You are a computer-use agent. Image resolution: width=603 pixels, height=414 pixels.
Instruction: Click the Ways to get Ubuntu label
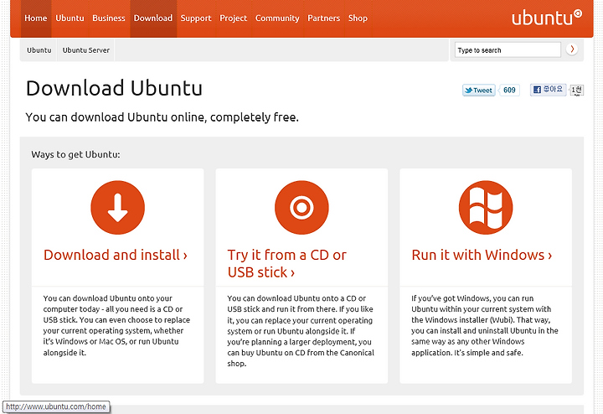point(75,155)
